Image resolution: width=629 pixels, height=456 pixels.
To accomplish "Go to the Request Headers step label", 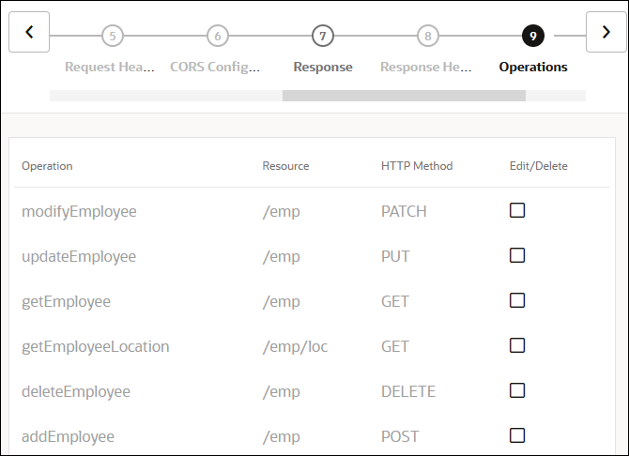I will [x=110, y=68].
